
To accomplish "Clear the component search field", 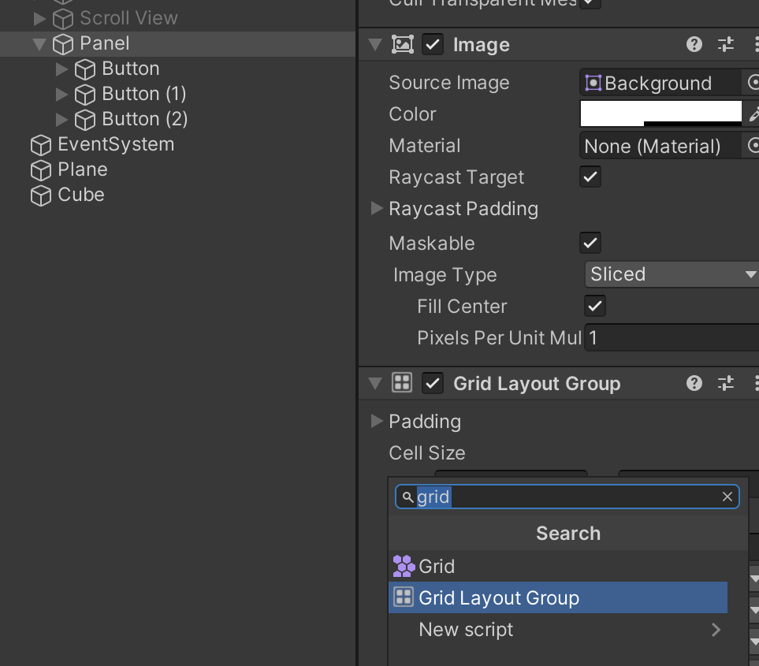I will tap(727, 497).
